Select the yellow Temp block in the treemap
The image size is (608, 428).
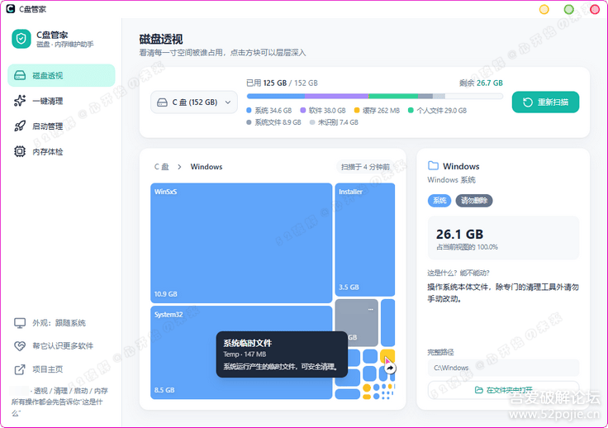pos(387,354)
